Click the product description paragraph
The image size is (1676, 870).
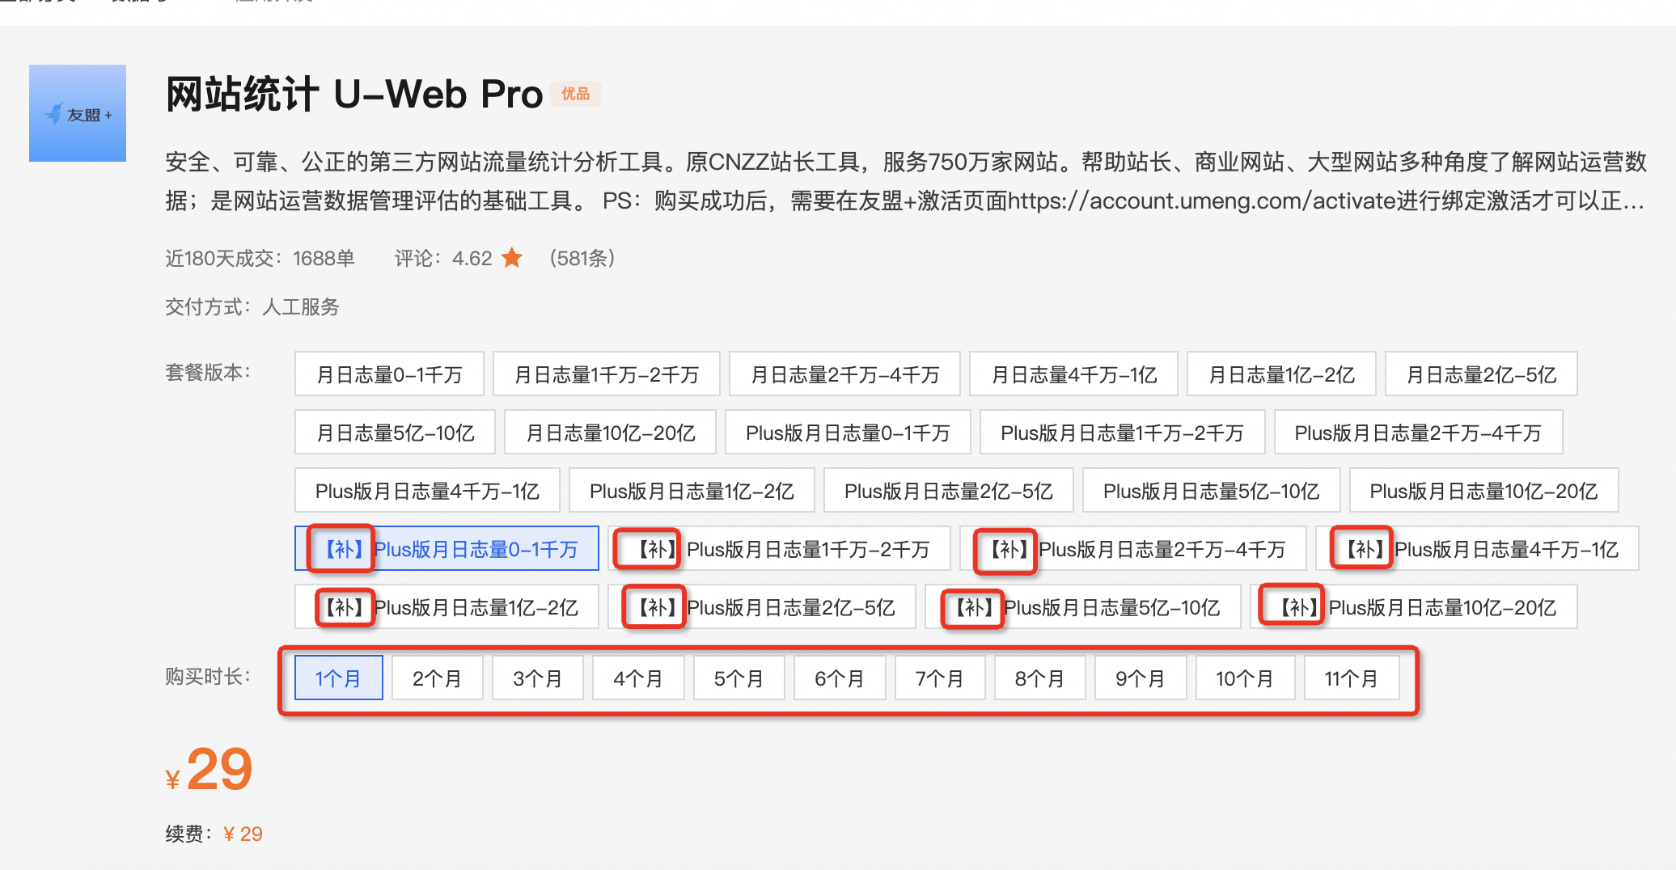(906, 181)
